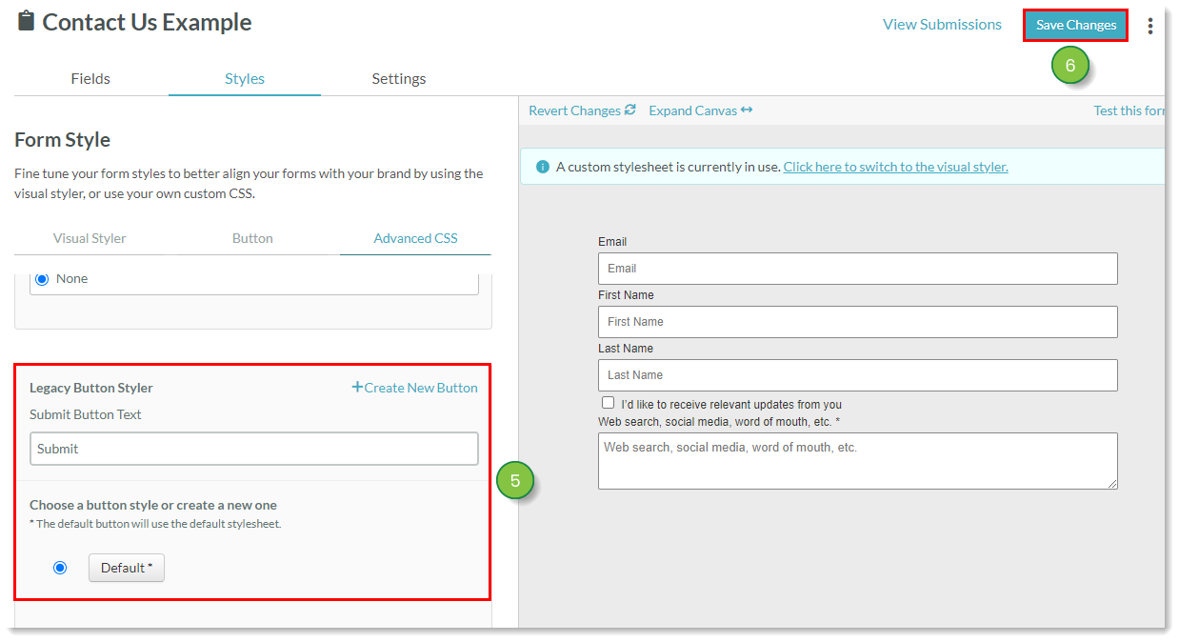Click Revert Changes in the canvas toolbar
Image resolution: width=1179 pixels, height=642 pixels.
click(x=582, y=110)
